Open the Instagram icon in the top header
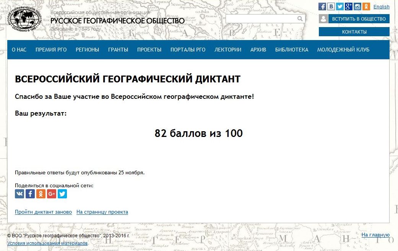 coord(357,6)
